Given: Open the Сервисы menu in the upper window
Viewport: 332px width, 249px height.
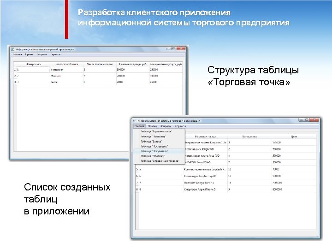Looking at the screenshot, I should point(55,54).
